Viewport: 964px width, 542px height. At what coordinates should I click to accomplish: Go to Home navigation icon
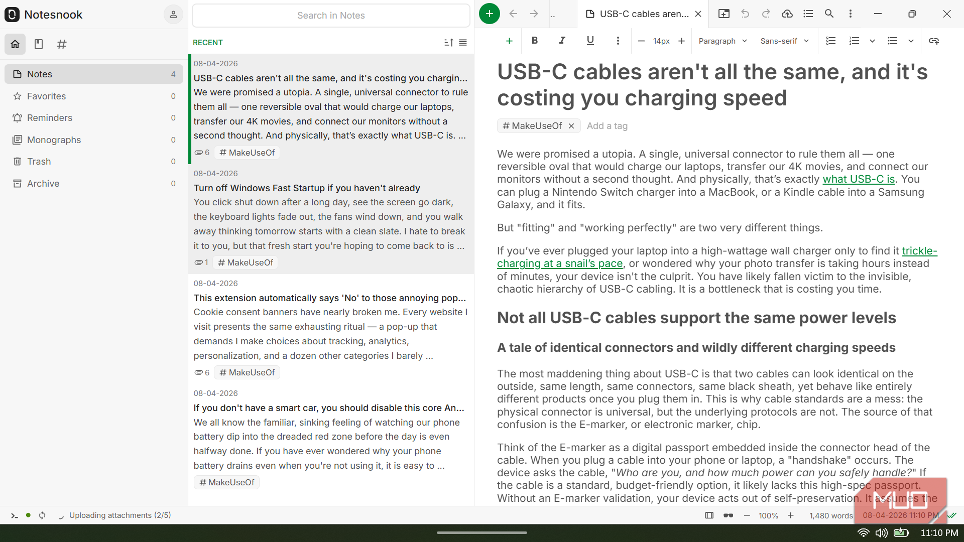[15, 44]
